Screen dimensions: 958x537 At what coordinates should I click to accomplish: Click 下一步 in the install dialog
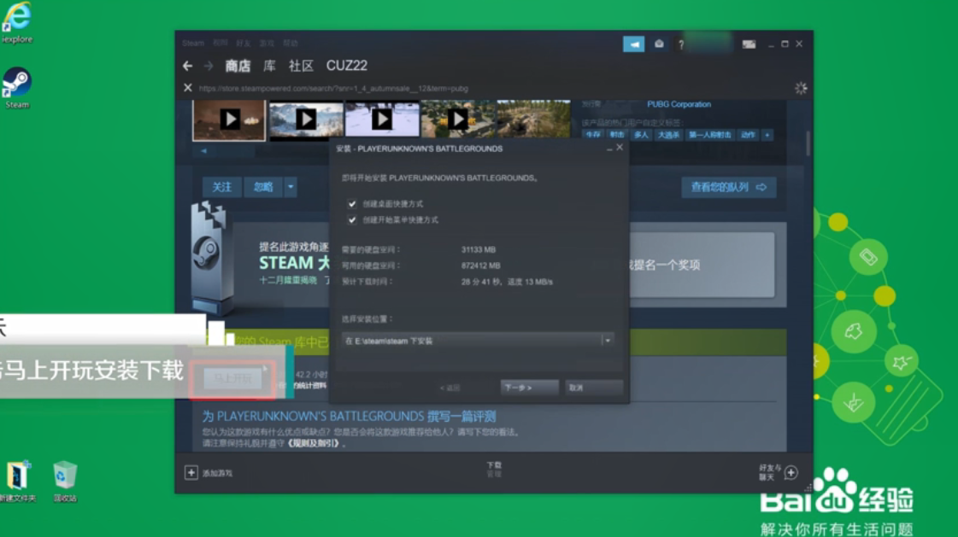point(529,388)
